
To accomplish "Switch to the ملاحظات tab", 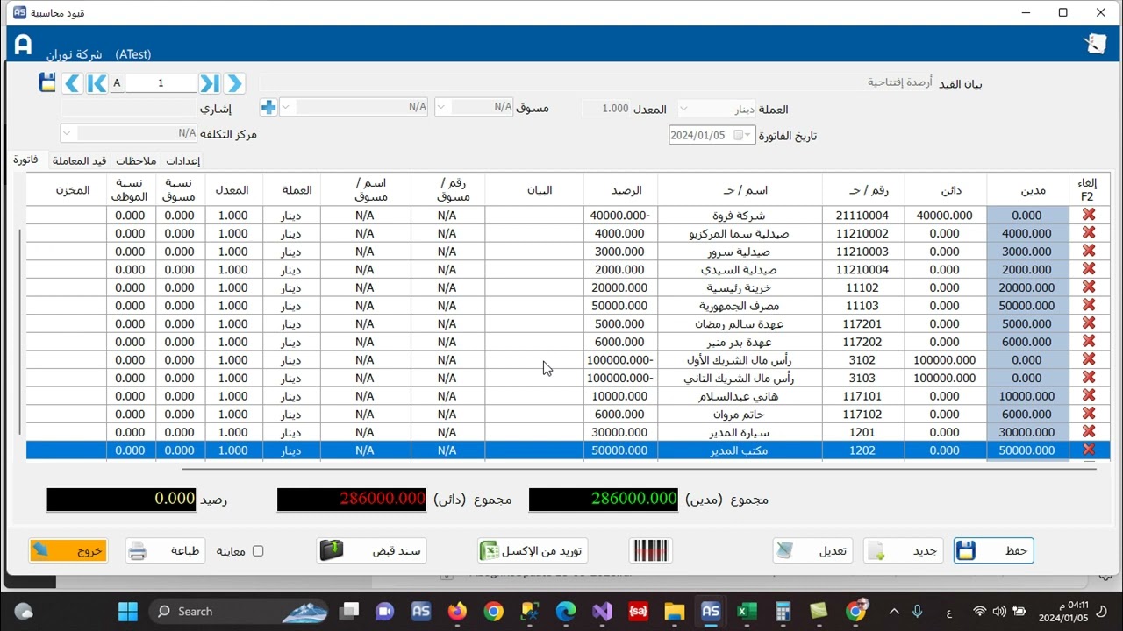I will [x=136, y=160].
